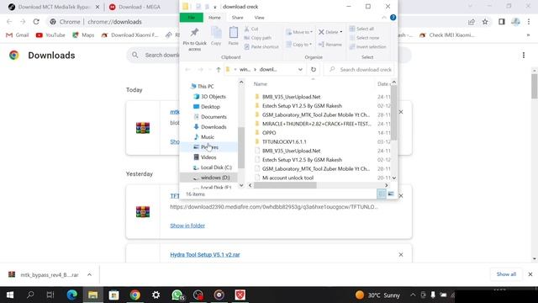The image size is (538, 303).
Task: Open the YouTube bookmark
Action: pyautogui.click(x=50, y=35)
